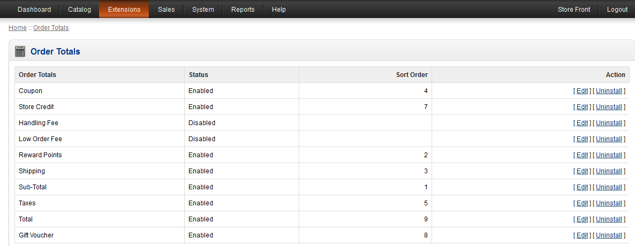This screenshot has width=635, height=246.
Task: Open the Catalog menu
Action: (79, 10)
